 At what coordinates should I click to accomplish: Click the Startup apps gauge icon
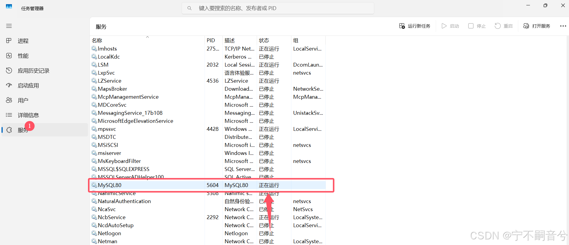[9, 85]
